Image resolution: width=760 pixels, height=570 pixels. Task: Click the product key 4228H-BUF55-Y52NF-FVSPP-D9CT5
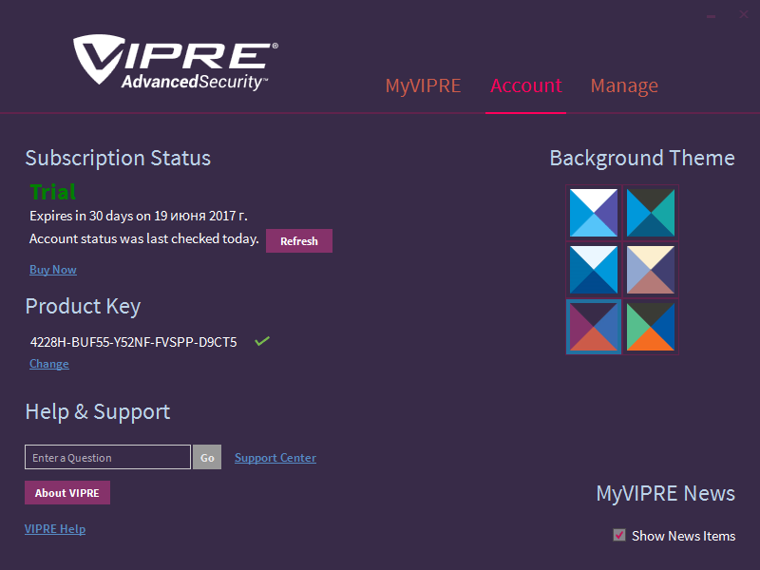(x=133, y=342)
